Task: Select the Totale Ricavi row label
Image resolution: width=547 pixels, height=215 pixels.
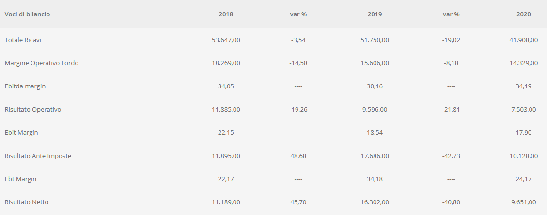Action: click(x=23, y=40)
